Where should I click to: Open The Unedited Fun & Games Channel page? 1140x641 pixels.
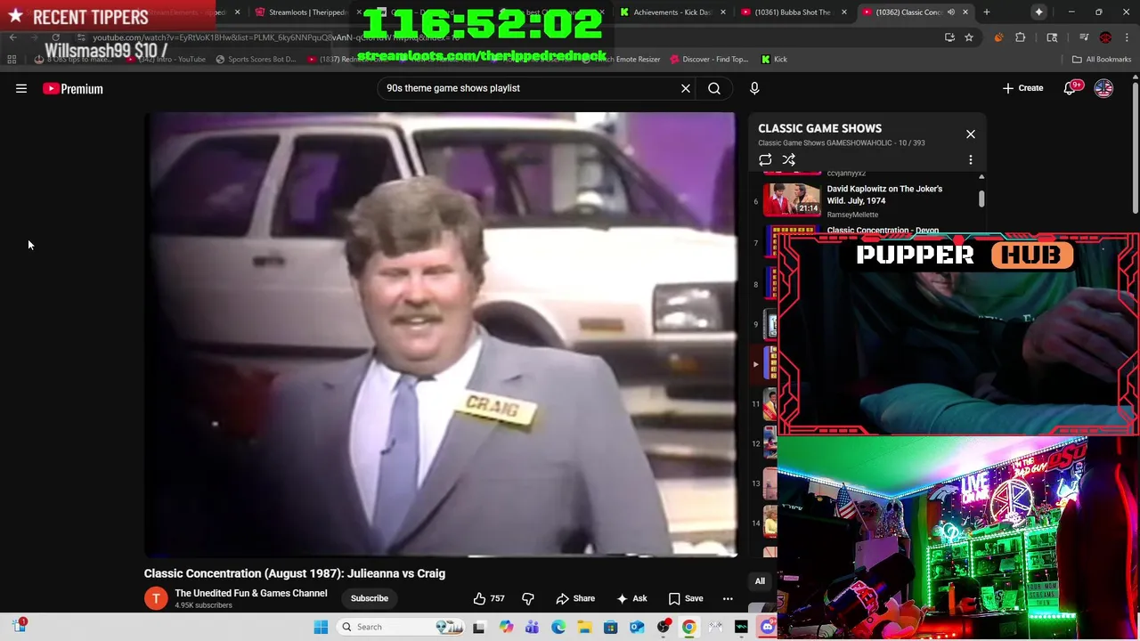(251, 593)
